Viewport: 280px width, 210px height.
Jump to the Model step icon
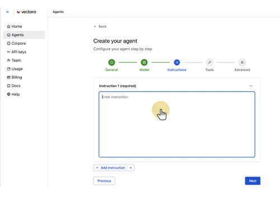point(144,62)
